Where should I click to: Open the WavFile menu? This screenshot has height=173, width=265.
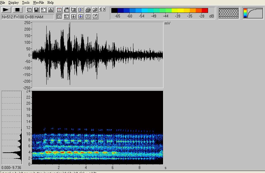click(38, 3)
